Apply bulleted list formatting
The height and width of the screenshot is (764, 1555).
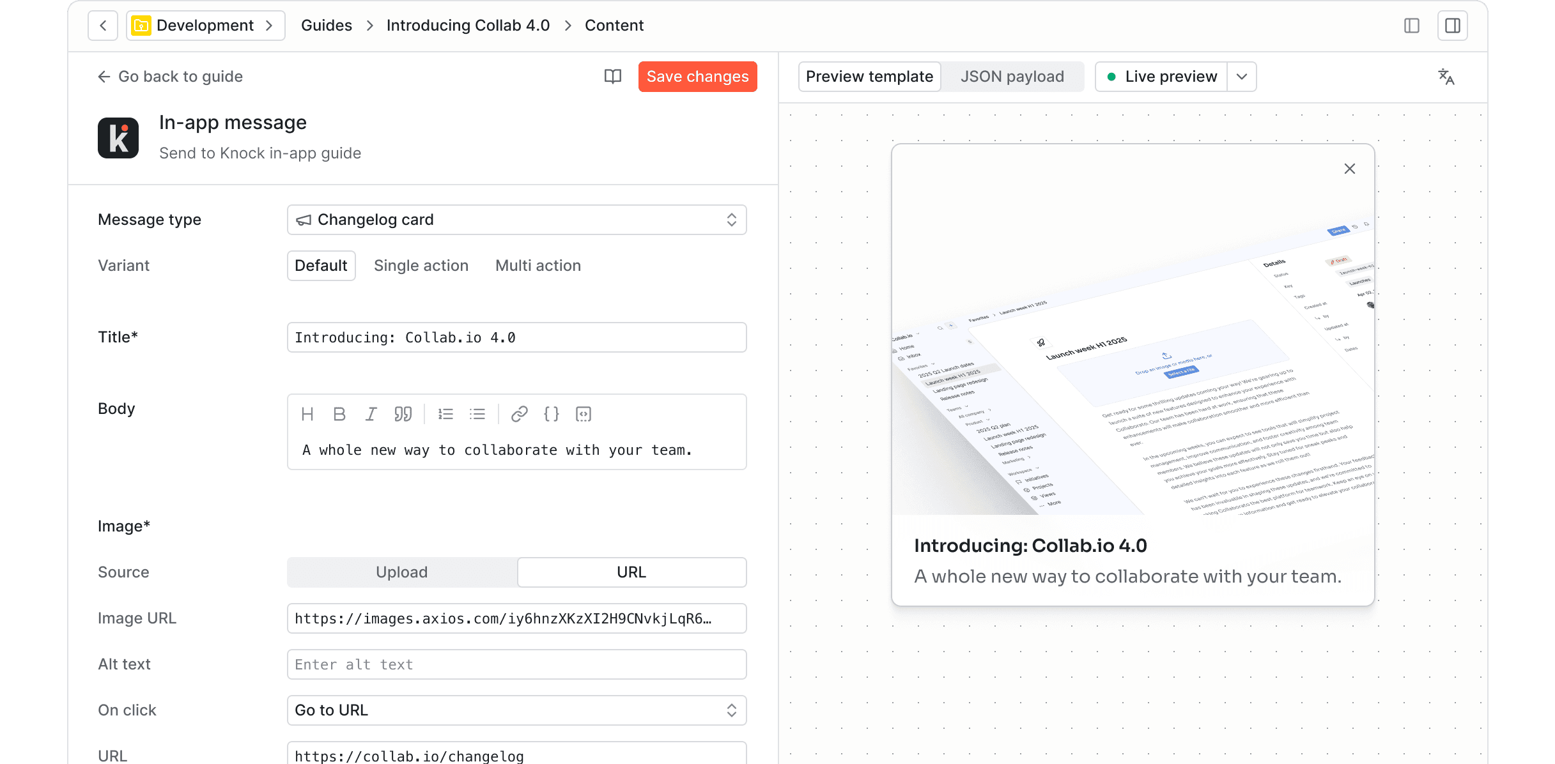[x=477, y=414]
